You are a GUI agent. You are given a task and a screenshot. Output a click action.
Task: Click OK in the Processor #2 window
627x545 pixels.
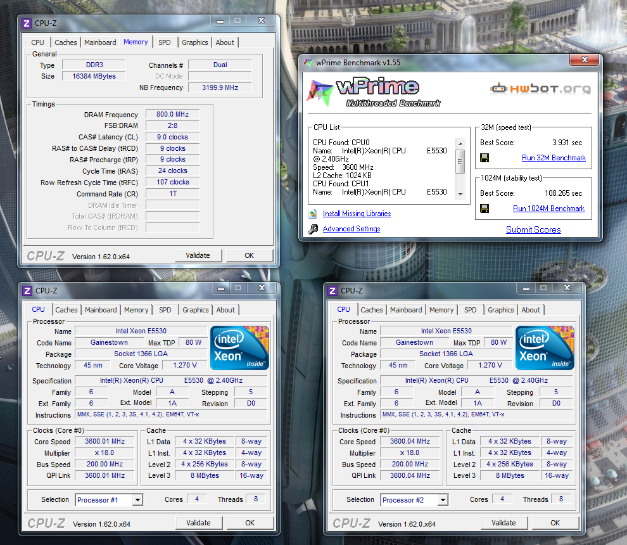click(x=555, y=523)
